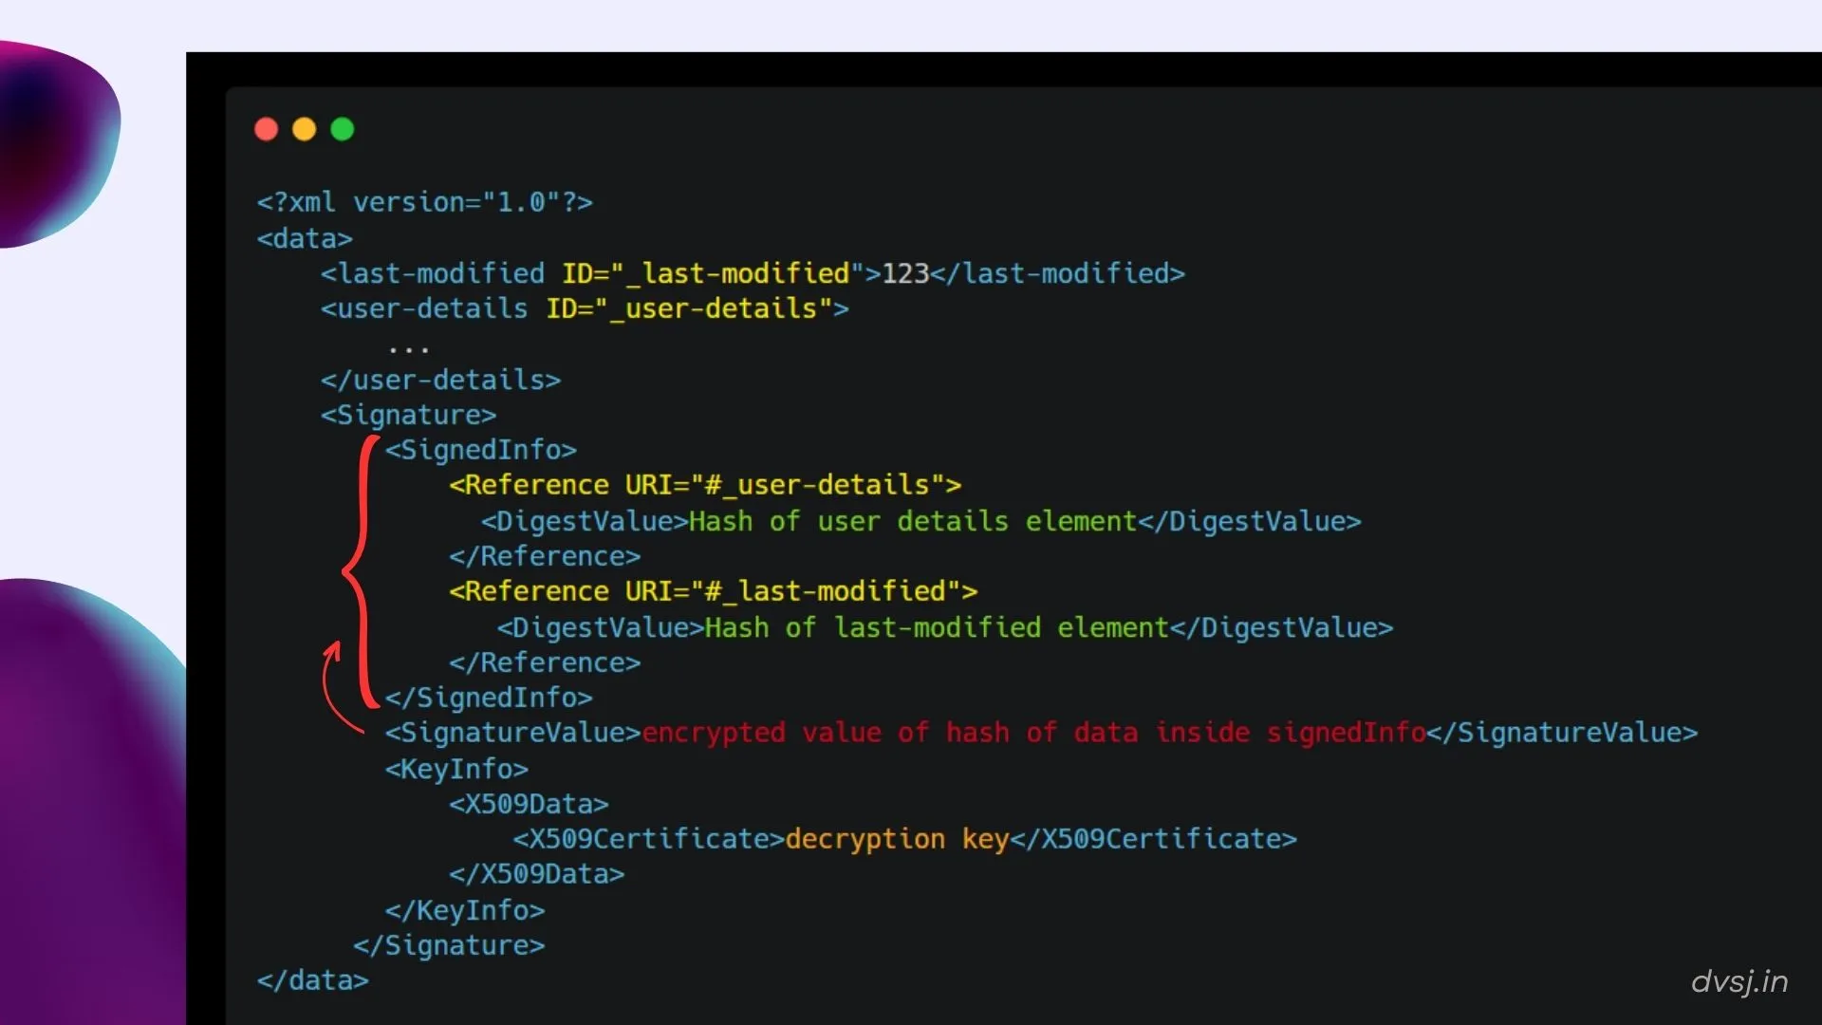The width and height of the screenshot is (1822, 1025).
Task: Click the DigestValue hash of user details
Action: 911,521
